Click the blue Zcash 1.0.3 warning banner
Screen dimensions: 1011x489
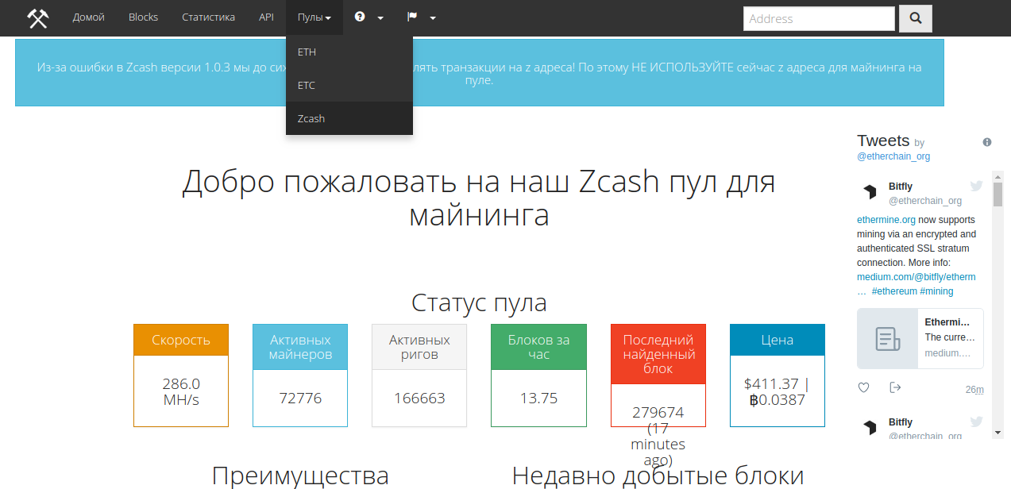[480, 73]
